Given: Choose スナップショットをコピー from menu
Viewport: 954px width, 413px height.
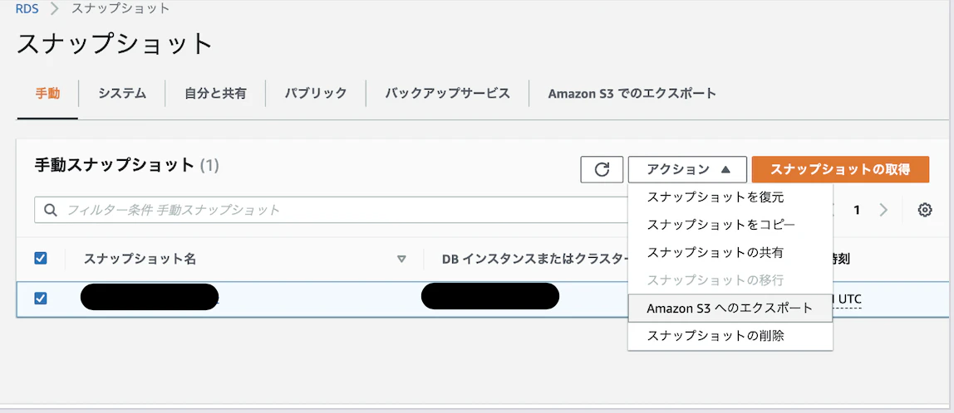Looking at the screenshot, I should [730, 225].
